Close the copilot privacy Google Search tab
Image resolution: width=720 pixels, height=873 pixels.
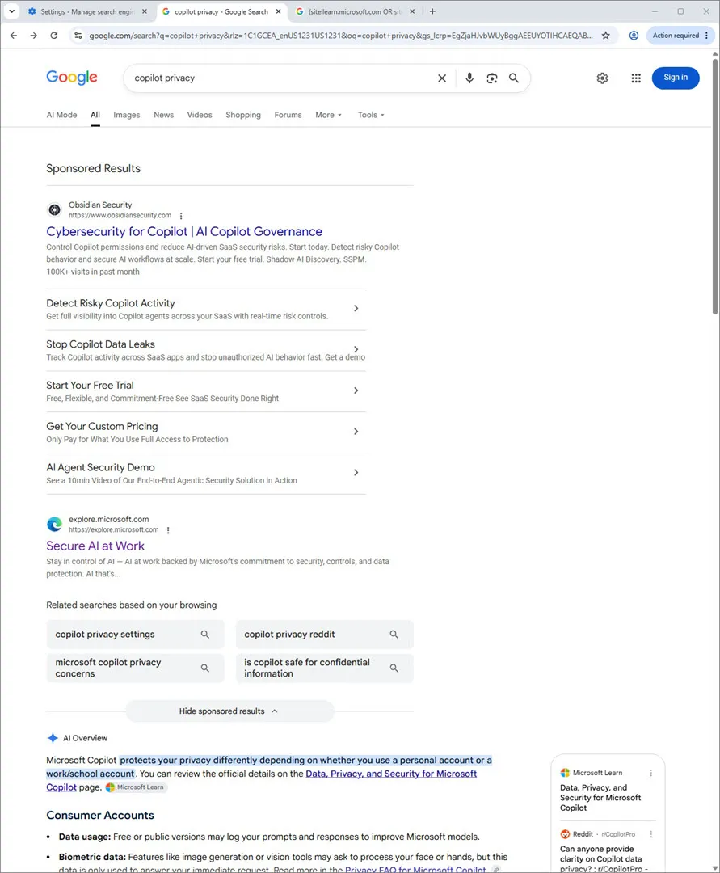(x=279, y=11)
